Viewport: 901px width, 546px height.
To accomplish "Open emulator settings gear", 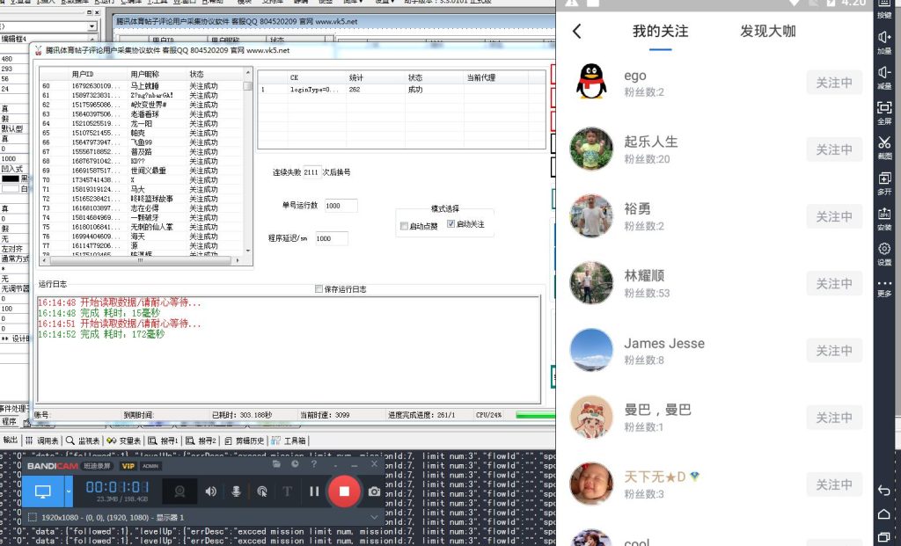I will coord(884,252).
